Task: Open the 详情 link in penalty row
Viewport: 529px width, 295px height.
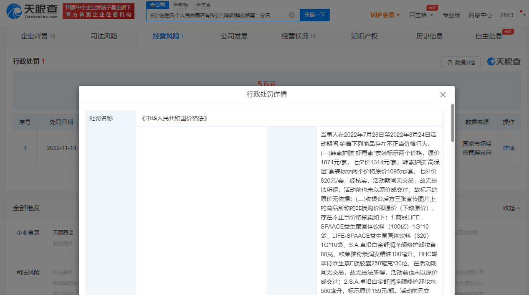Action: tap(509, 148)
